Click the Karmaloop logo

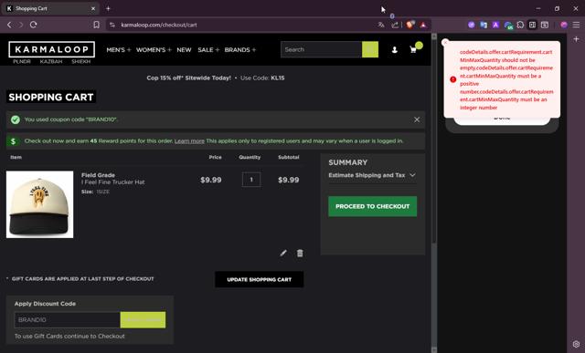point(52,49)
